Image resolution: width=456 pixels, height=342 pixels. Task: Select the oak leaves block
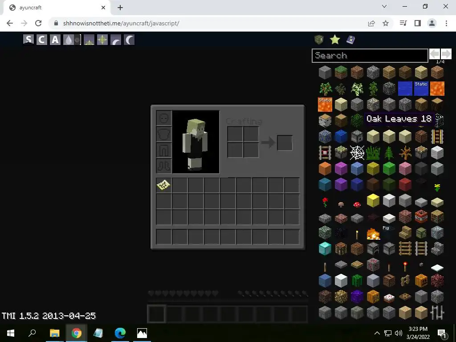pyautogui.click(x=357, y=120)
